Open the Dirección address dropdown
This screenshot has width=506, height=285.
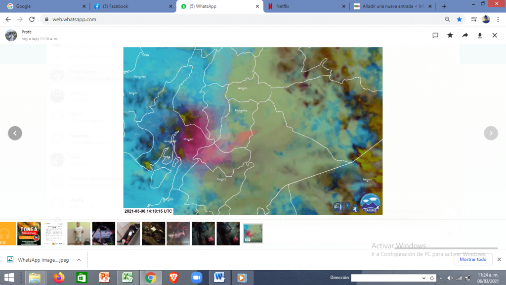click(423, 278)
